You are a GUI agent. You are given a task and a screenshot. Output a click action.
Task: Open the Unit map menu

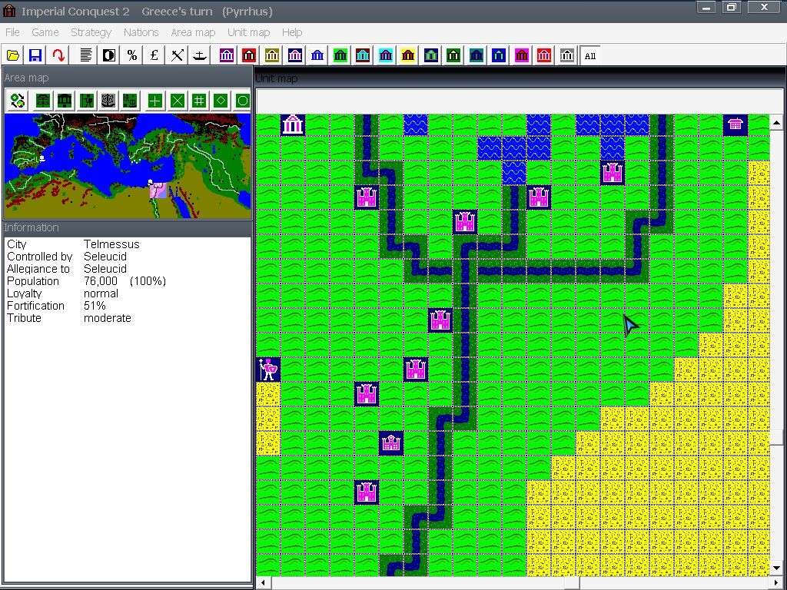248,32
